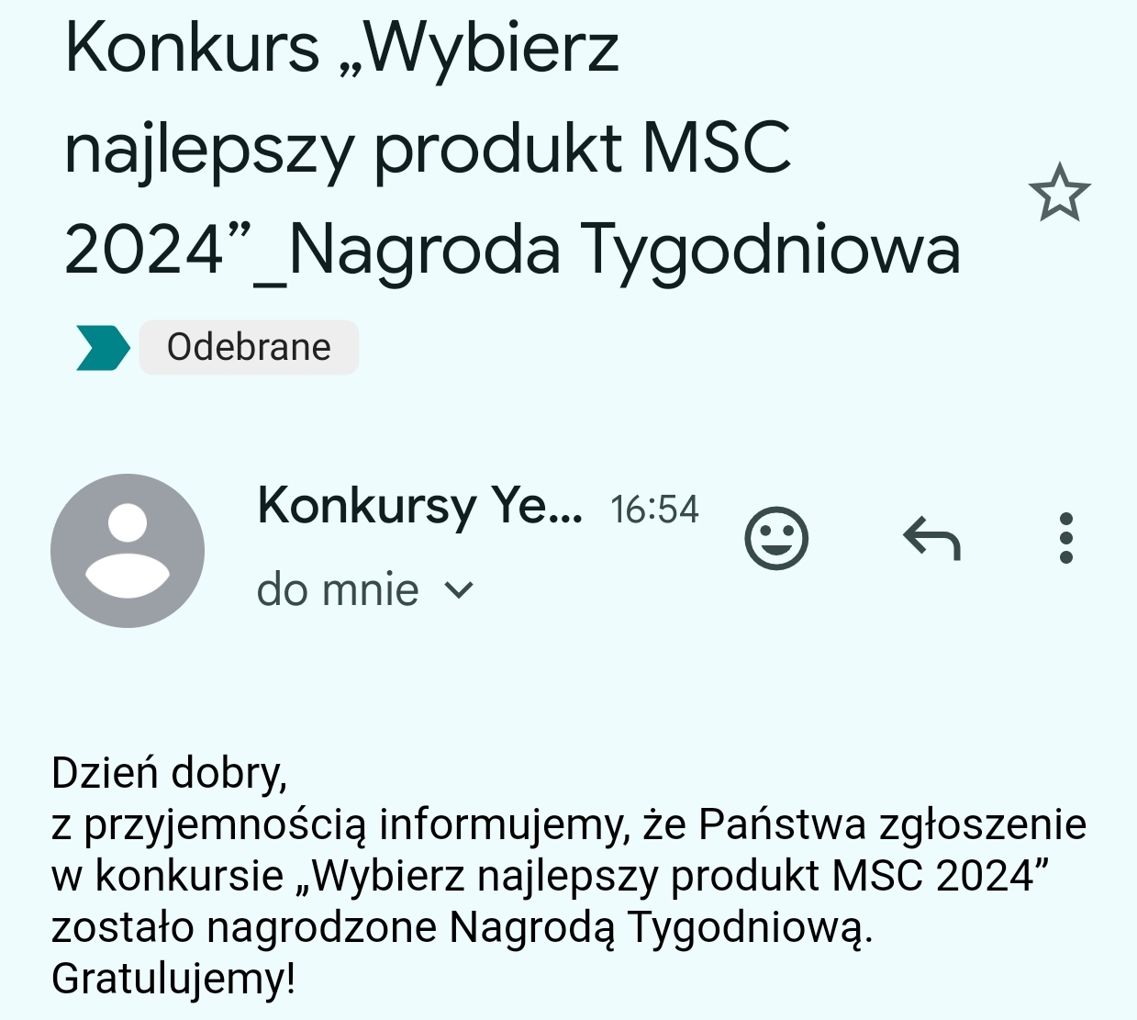Click the "do mnie" recipient text

point(338,589)
